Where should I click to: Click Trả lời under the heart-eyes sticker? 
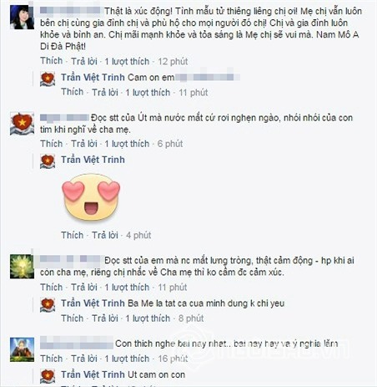pos(105,235)
